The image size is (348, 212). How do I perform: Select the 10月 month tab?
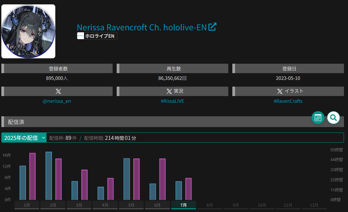coord(262,205)
